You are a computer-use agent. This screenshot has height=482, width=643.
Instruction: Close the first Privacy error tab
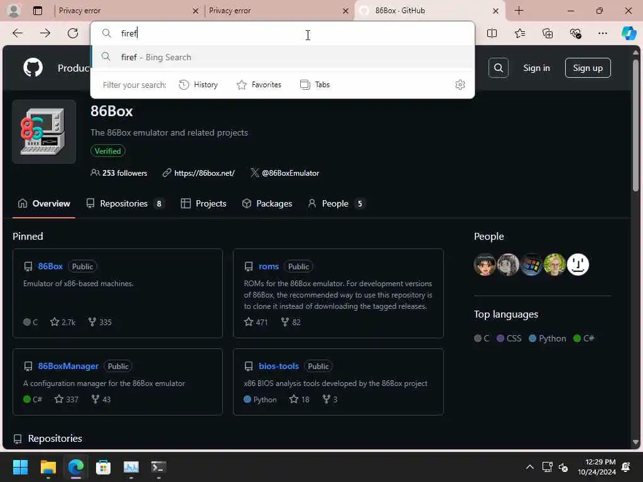pos(196,11)
